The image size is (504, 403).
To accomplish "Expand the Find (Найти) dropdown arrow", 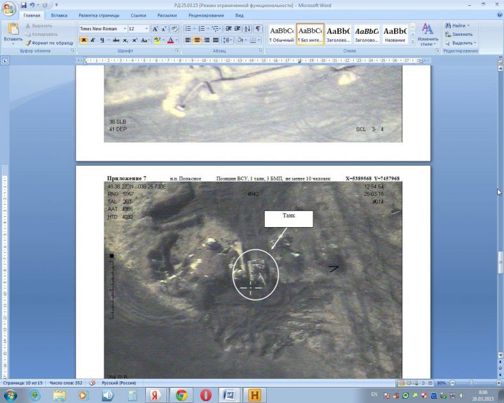I will click(x=468, y=26).
